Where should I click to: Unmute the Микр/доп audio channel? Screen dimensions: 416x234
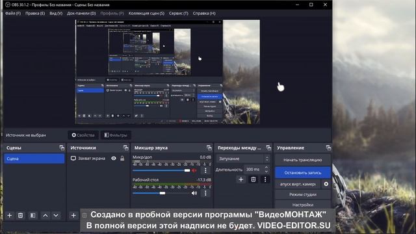click(x=194, y=170)
